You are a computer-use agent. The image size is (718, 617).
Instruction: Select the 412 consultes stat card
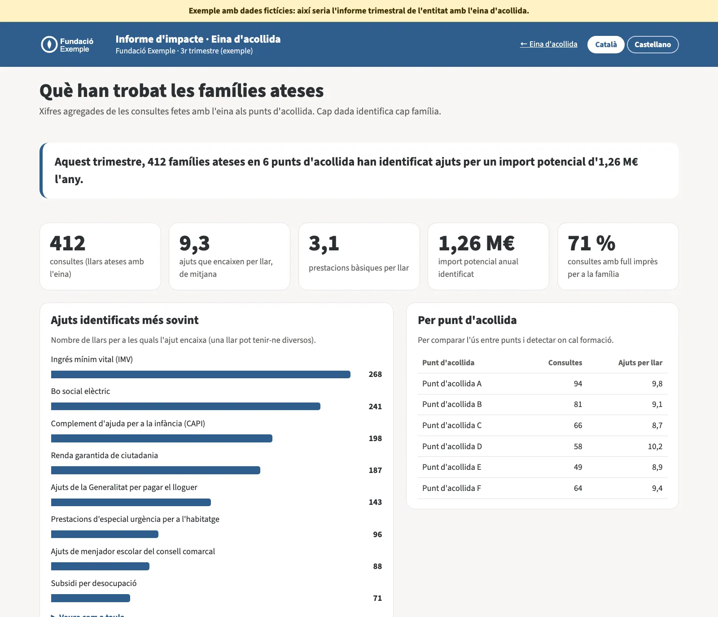(100, 256)
